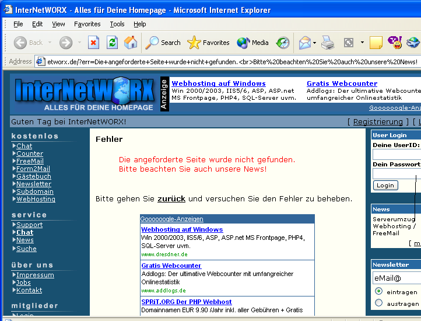Viewport: 421px width, 321px height.
Task: Open the Search magnifier toolbar button
Action: (x=163, y=43)
